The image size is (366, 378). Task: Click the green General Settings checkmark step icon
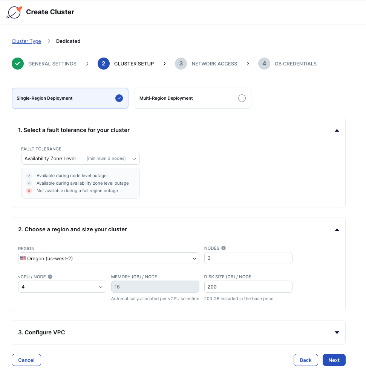tap(18, 64)
